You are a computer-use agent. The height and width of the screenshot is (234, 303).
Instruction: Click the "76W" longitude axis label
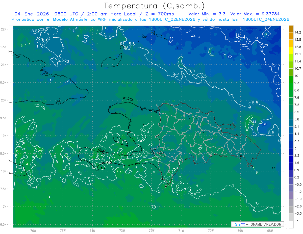[x=33, y=231]
